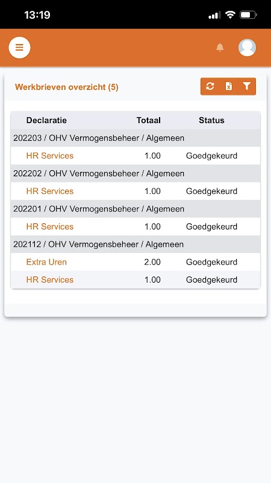The height and width of the screenshot is (483, 271).
Task: Open HR Services under 202202
Action: [x=50, y=191]
